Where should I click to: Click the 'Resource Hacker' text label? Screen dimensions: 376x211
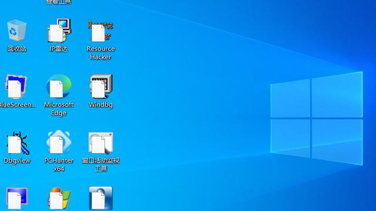[x=100, y=53]
